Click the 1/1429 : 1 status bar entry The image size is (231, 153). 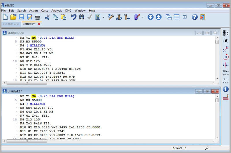(180, 148)
